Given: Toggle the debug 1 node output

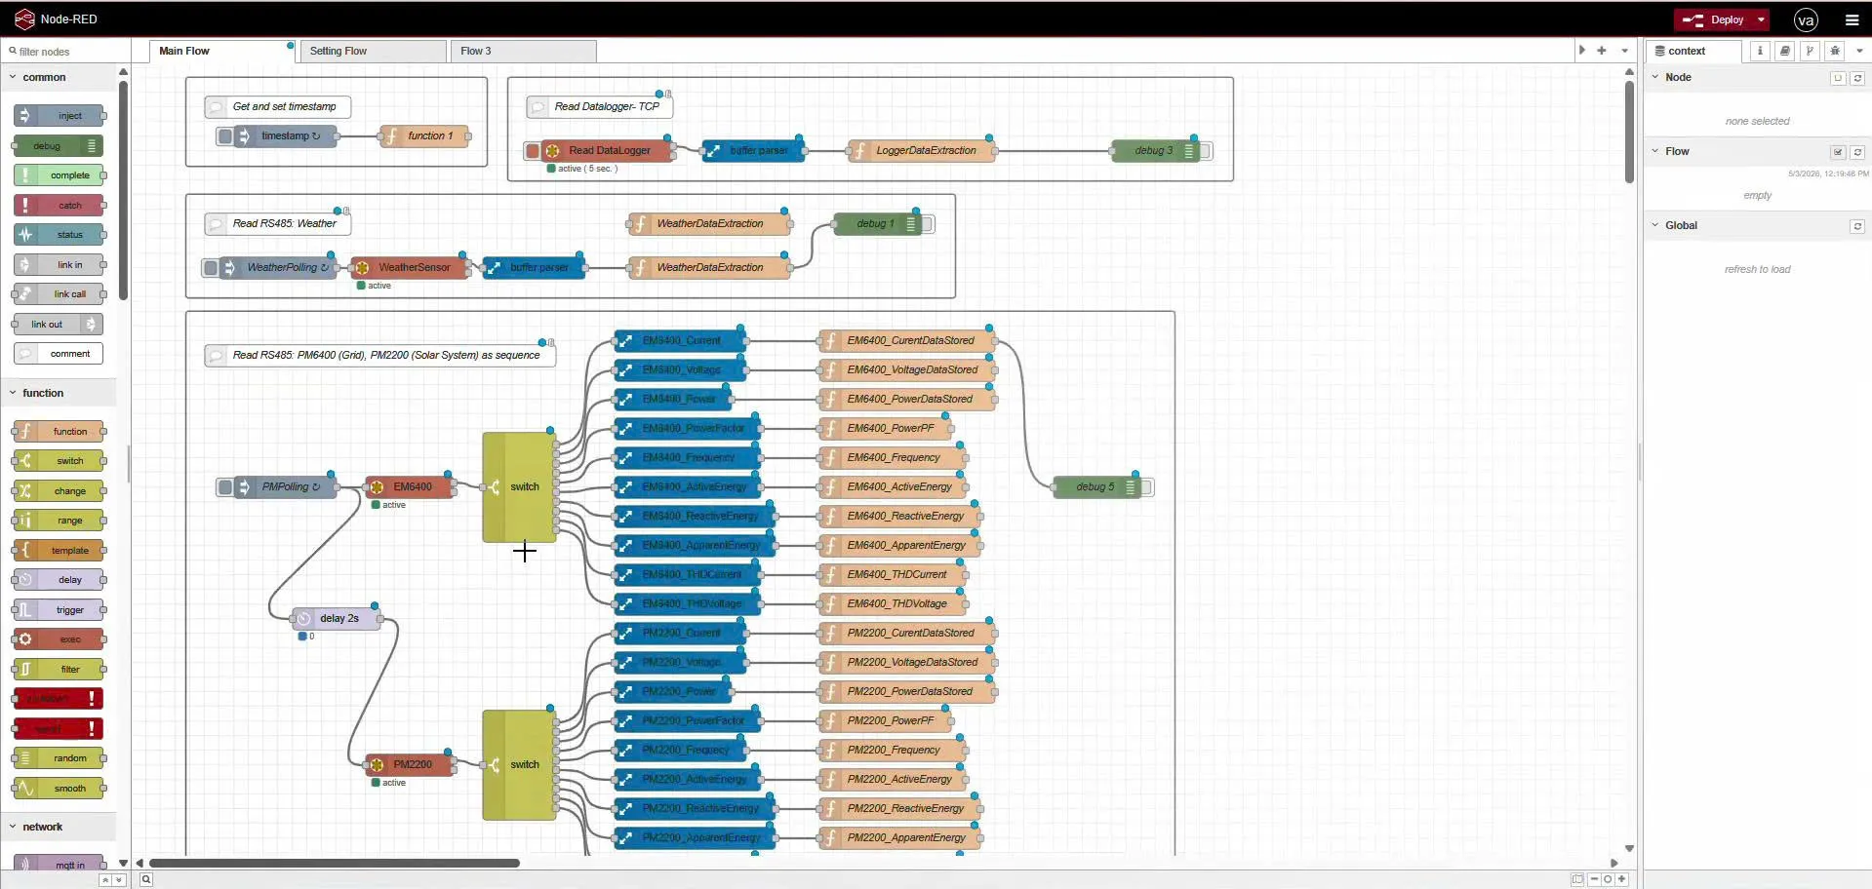Looking at the screenshot, I should (928, 224).
